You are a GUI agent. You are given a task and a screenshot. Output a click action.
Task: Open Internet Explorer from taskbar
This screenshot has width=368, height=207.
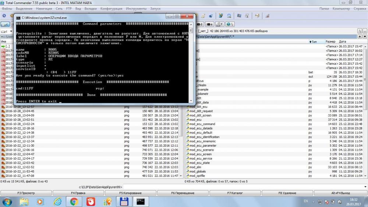[57, 201]
